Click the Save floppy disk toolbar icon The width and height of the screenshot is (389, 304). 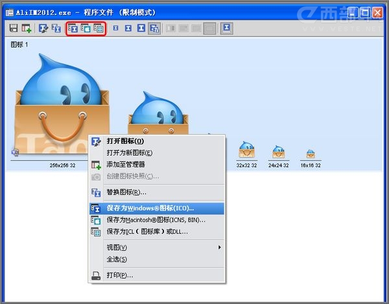coord(14,28)
